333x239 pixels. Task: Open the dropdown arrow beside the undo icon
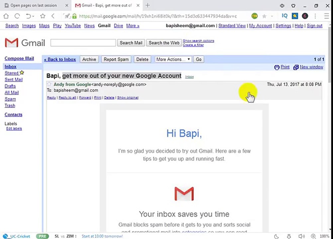(33, 16)
